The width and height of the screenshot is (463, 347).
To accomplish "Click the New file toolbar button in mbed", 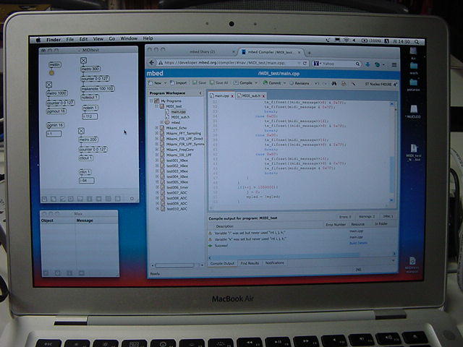I will pos(156,83).
